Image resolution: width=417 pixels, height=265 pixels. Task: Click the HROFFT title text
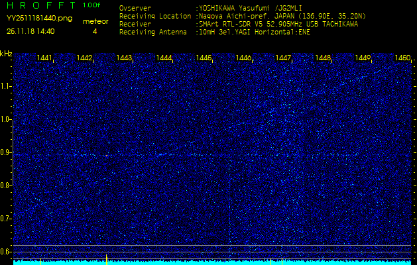click(40, 5)
